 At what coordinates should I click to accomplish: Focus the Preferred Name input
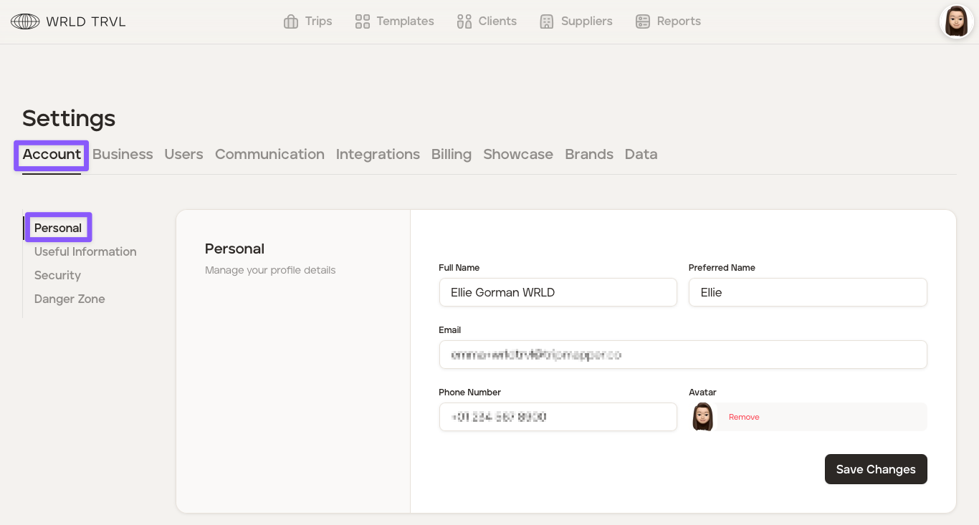(808, 292)
